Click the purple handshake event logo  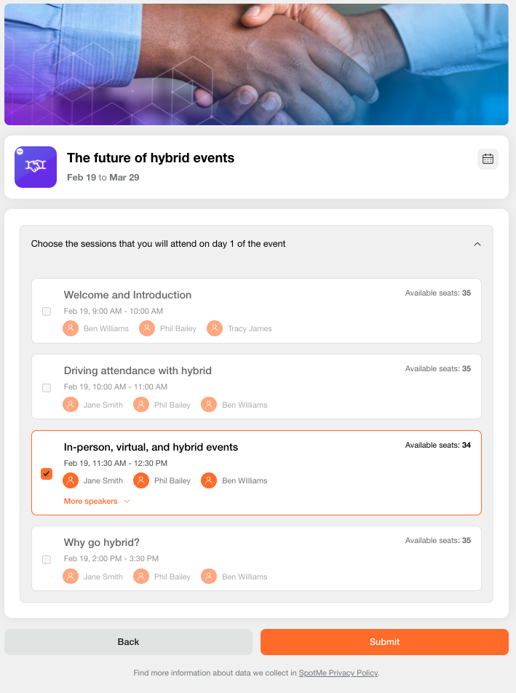click(35, 167)
